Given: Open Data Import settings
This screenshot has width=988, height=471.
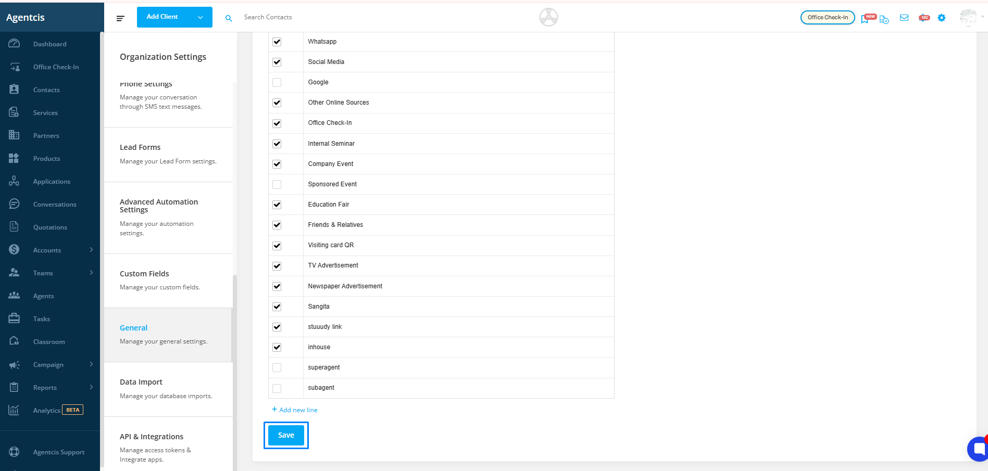Looking at the screenshot, I should pos(168,389).
